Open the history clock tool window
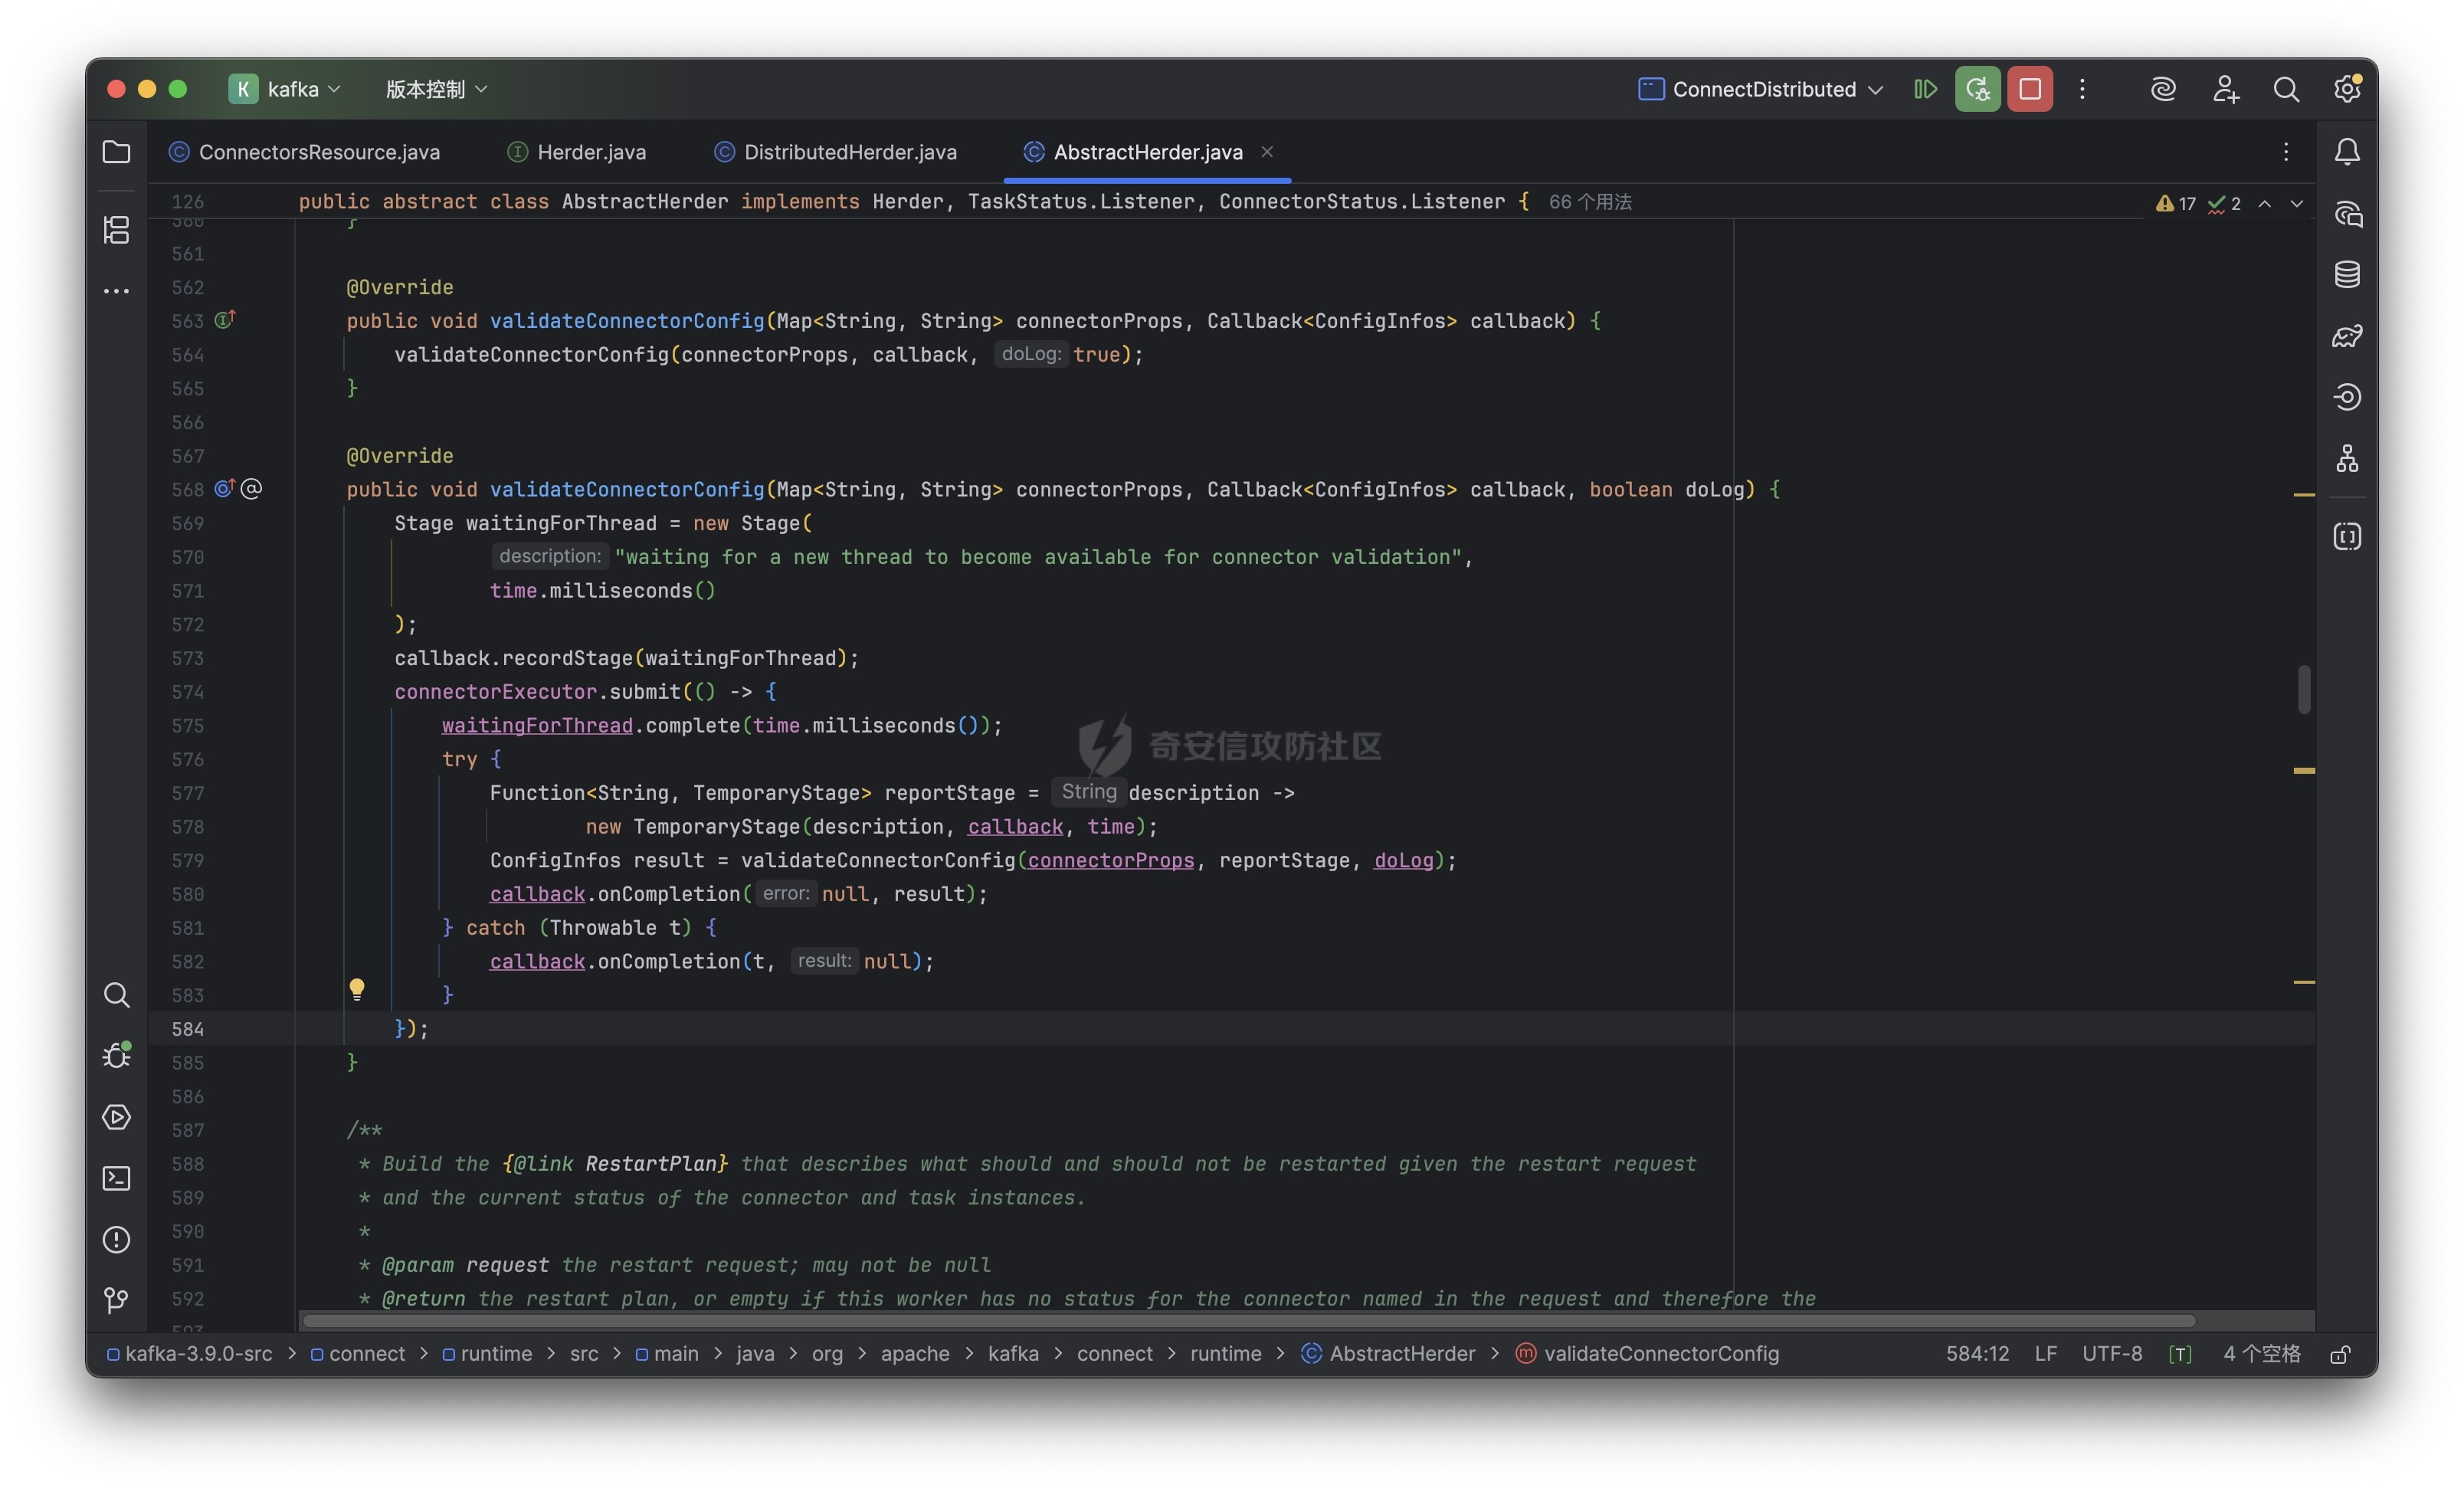 click(x=2347, y=397)
